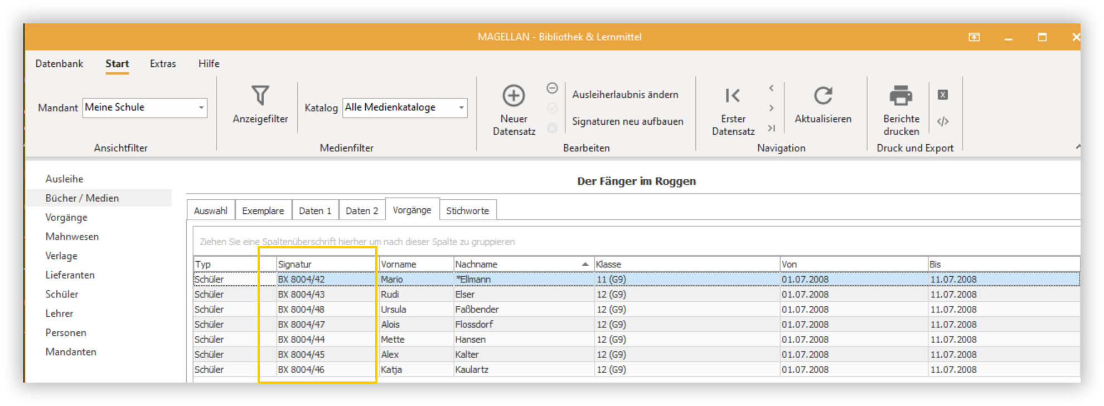
Task: Go to previous record arrow
Action: (771, 88)
